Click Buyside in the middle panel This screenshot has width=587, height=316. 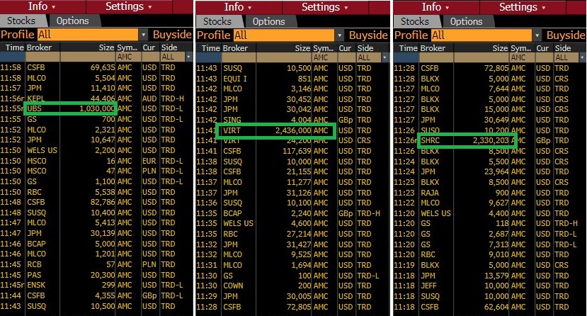pyautogui.click(x=368, y=35)
